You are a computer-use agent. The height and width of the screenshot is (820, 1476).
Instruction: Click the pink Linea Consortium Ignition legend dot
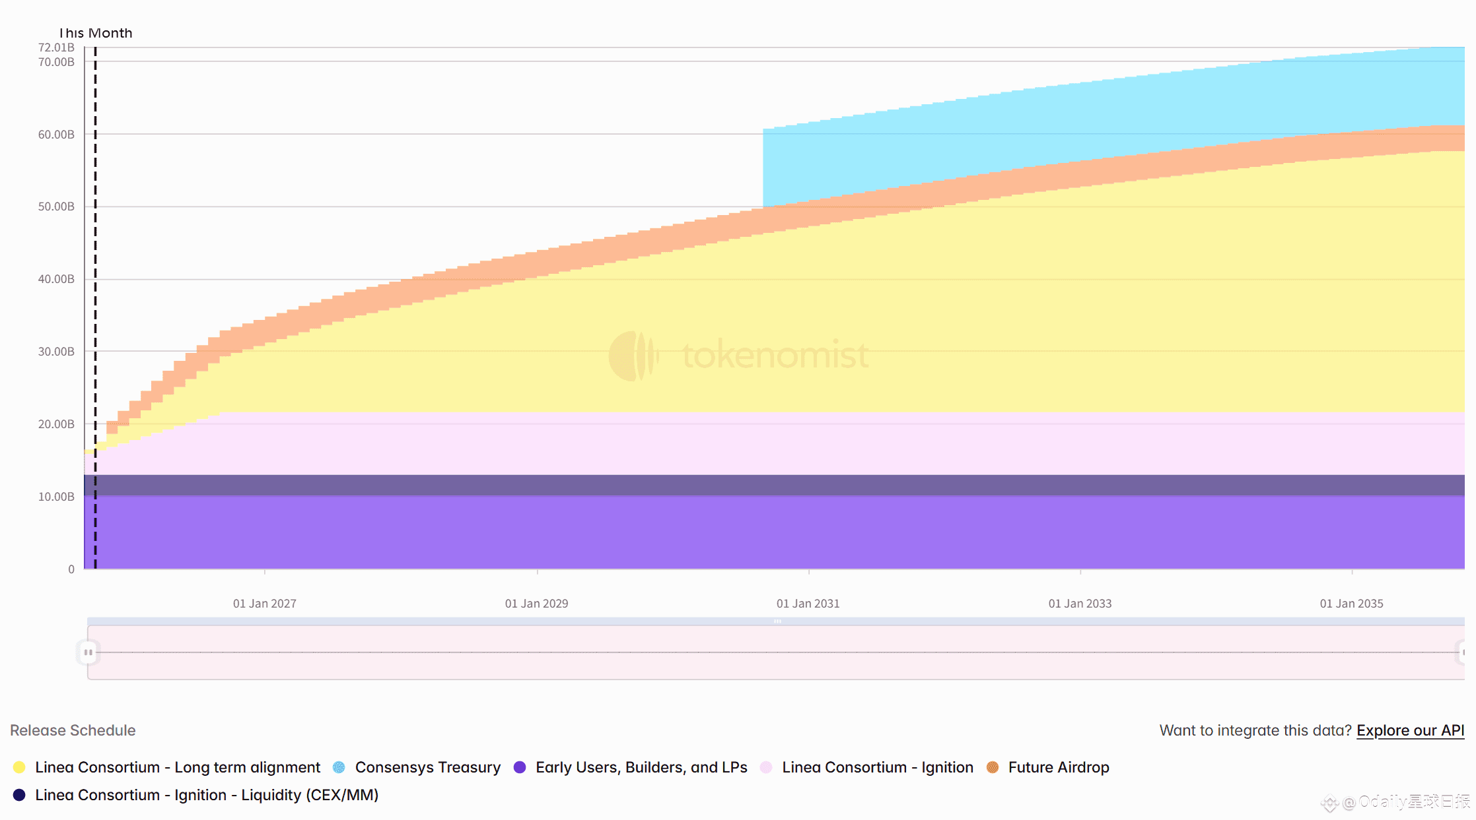[x=766, y=767]
